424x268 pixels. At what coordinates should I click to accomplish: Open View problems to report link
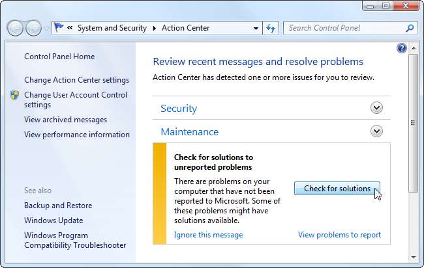click(339, 235)
